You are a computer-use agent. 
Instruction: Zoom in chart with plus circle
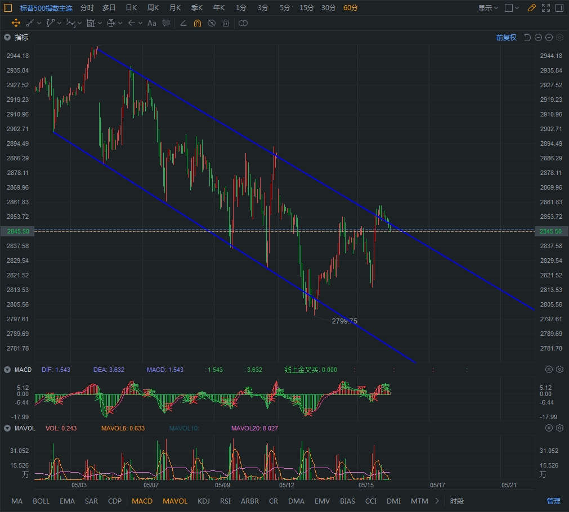pos(549,37)
